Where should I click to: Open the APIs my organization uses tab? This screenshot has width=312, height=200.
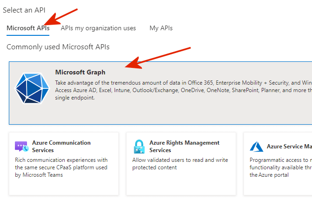[98, 28]
